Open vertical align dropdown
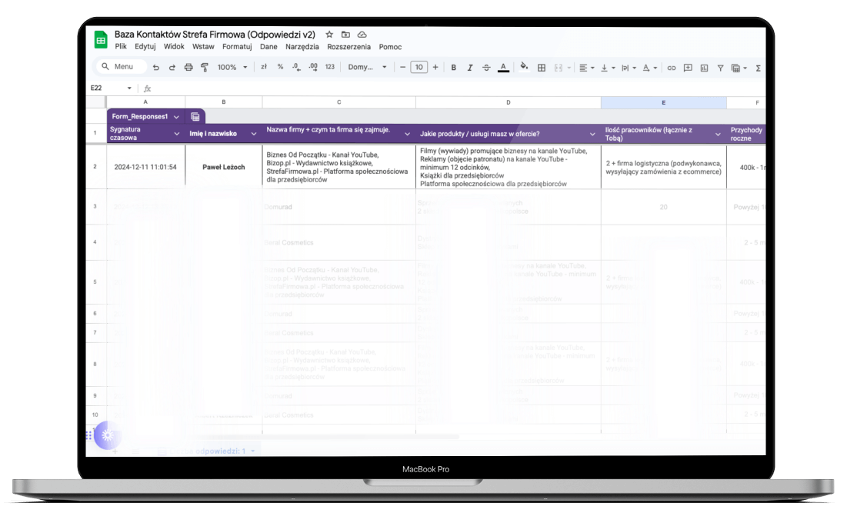Image resolution: width=847 pixels, height=516 pixels. tap(607, 68)
